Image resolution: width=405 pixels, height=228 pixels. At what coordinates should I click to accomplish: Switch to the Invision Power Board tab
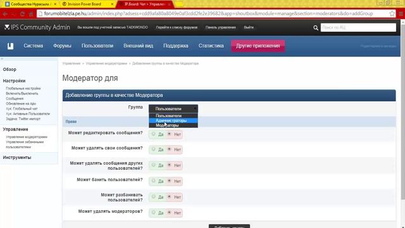[x=88, y=4]
